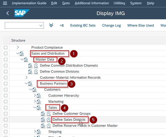Open documentation icon for Define Common Divisions
This screenshot has width=166, height=137.
30,72
